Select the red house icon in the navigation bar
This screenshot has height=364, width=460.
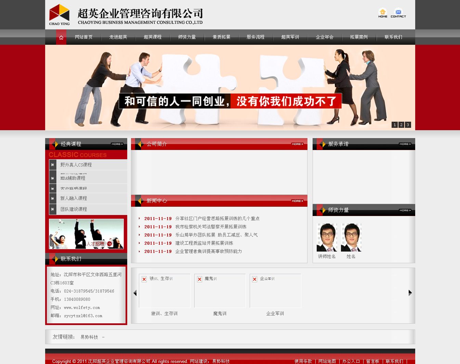(x=61, y=37)
